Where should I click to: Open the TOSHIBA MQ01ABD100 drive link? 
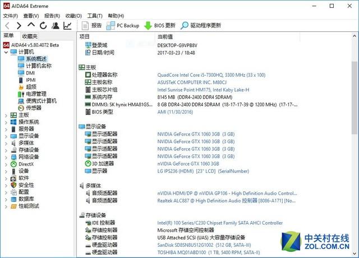[x=208, y=252]
